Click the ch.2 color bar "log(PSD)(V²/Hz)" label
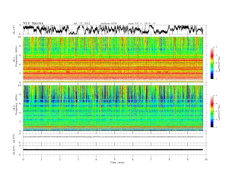Viewport: 232px width, 179px height. (x=219, y=112)
